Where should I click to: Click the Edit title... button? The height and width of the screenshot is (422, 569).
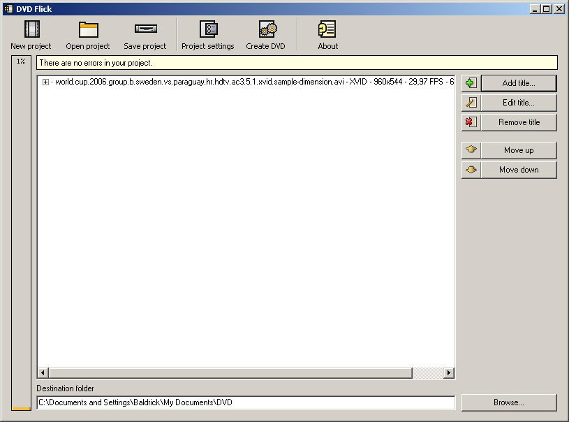(x=519, y=103)
